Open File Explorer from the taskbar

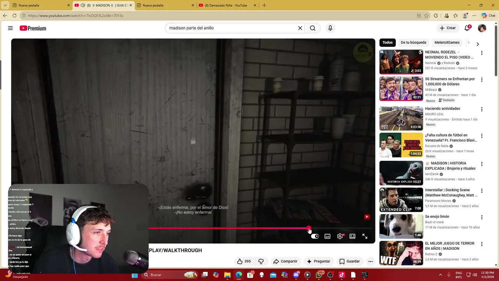(227, 275)
